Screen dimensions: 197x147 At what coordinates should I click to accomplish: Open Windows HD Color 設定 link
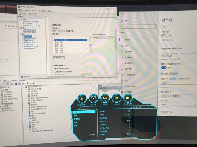[170, 59]
